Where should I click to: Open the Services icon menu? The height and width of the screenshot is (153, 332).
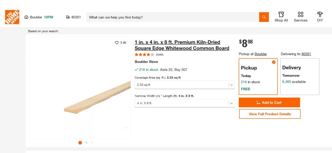click(x=300, y=15)
